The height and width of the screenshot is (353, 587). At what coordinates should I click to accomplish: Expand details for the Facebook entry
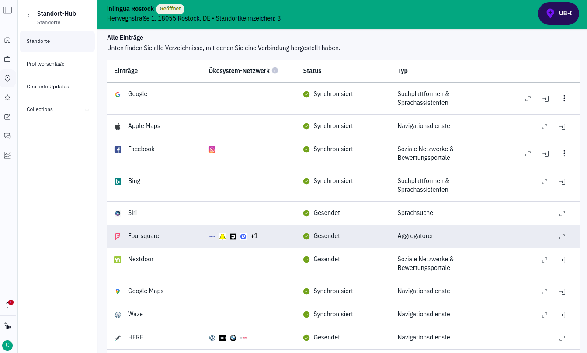click(x=528, y=154)
